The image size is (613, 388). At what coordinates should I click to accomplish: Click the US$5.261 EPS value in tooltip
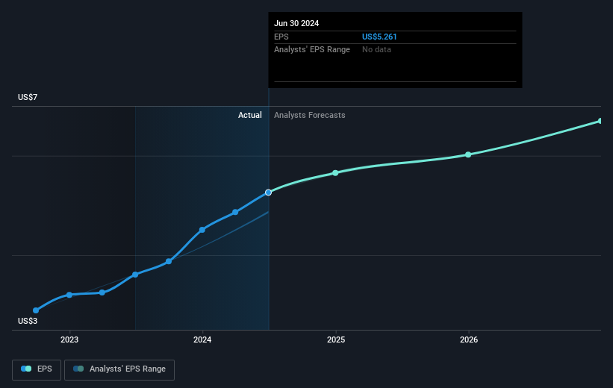tap(379, 37)
